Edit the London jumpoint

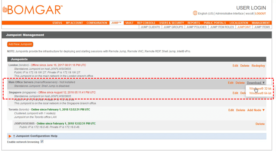click(235, 66)
